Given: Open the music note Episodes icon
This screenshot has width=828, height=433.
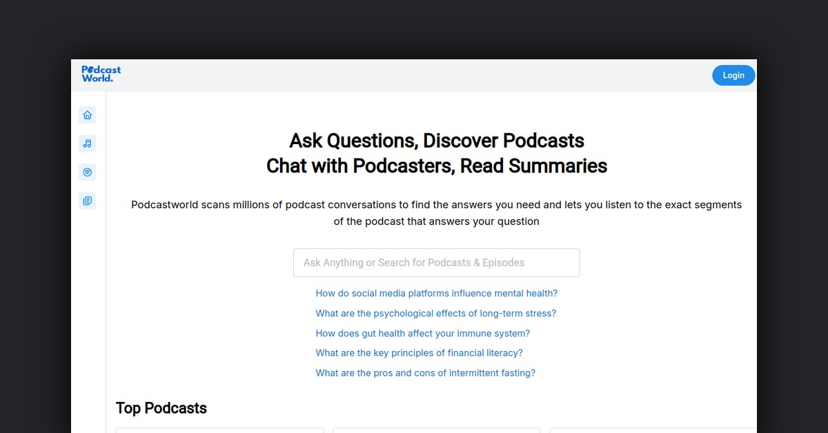Looking at the screenshot, I should pyautogui.click(x=87, y=143).
